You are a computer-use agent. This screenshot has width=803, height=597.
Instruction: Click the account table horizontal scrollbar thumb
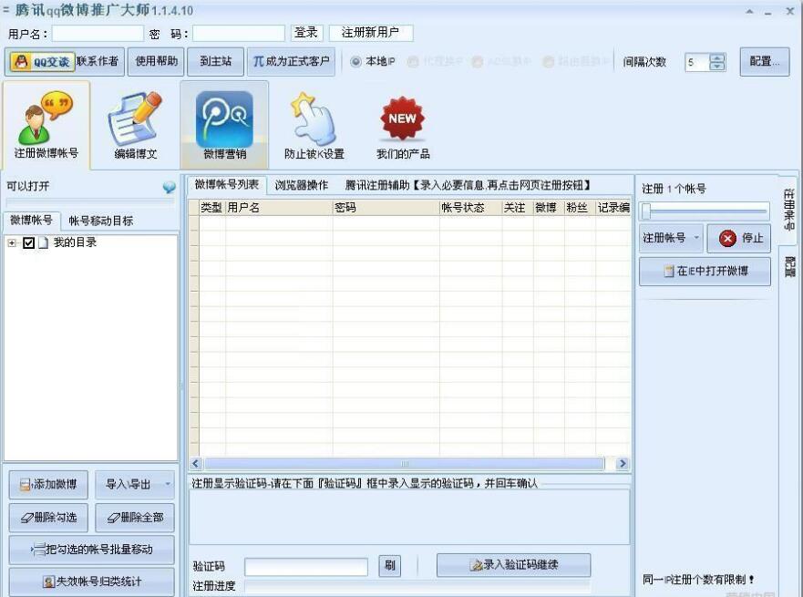(404, 464)
